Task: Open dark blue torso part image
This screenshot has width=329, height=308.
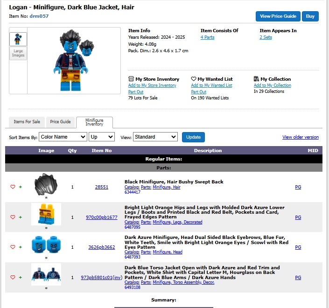Action: 46,274
